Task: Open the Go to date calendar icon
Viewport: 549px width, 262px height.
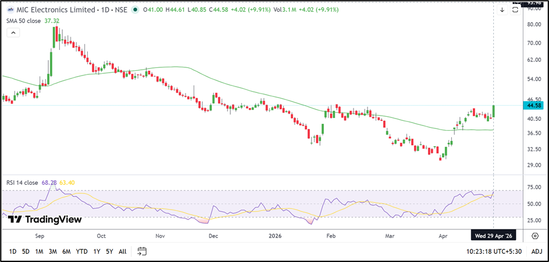Action: pos(142,252)
